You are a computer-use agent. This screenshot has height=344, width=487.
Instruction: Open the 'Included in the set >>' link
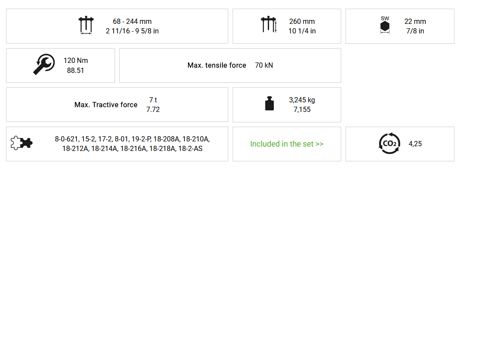click(286, 144)
